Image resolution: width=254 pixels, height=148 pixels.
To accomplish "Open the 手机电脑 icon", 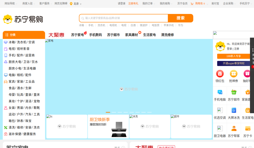I will click(x=220, y=92).
